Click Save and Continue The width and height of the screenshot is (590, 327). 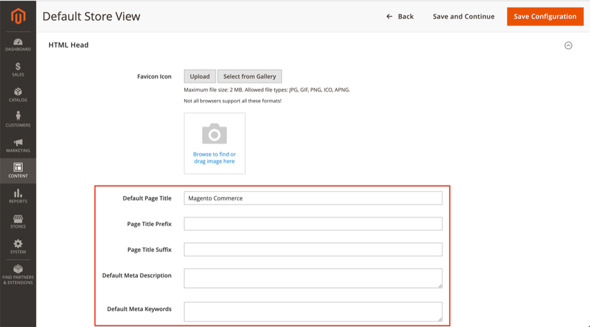pos(464,17)
